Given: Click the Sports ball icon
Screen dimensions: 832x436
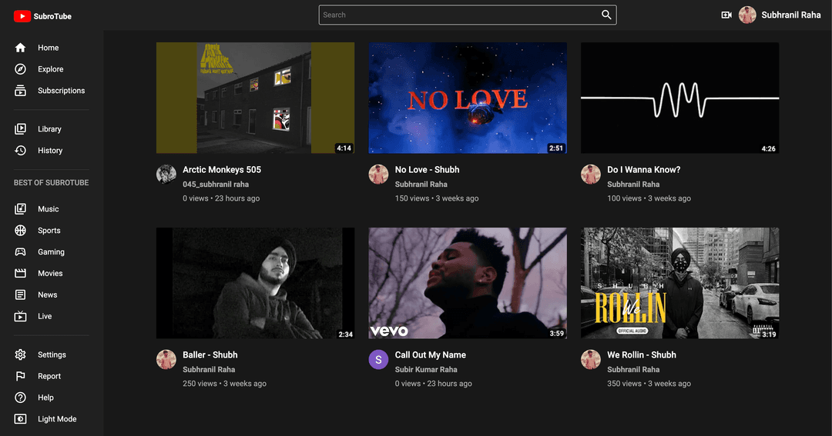Looking at the screenshot, I should coord(20,231).
